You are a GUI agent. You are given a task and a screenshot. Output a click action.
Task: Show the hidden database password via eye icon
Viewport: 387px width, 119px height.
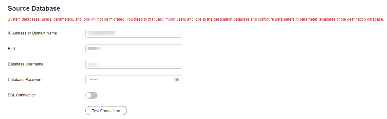point(176,80)
